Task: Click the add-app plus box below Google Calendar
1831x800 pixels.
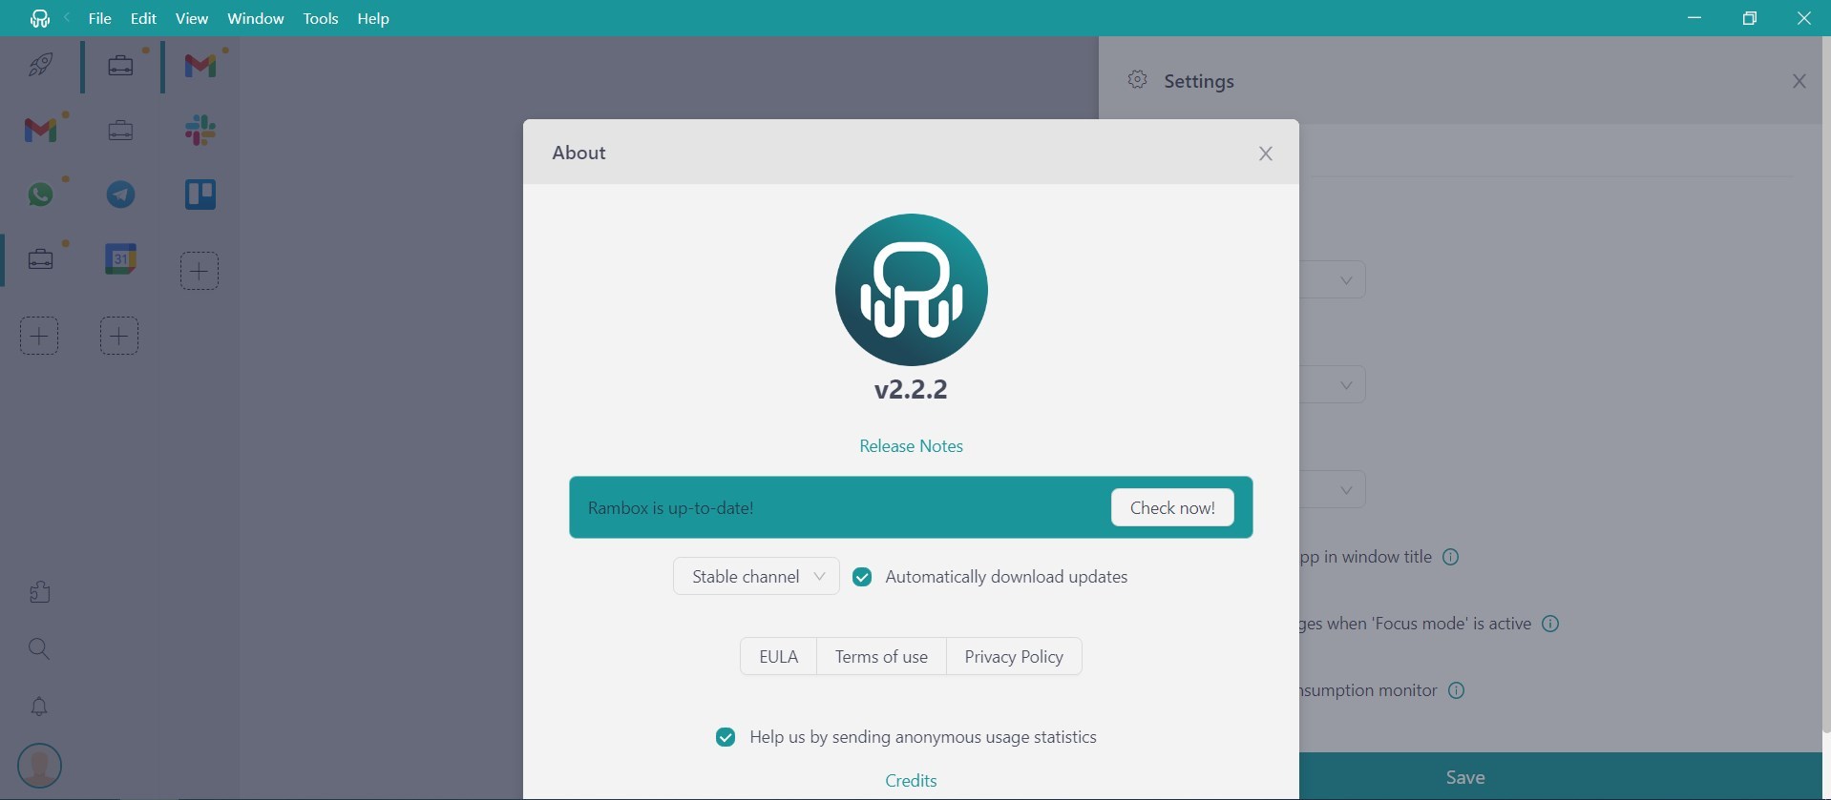Action: pos(119,336)
